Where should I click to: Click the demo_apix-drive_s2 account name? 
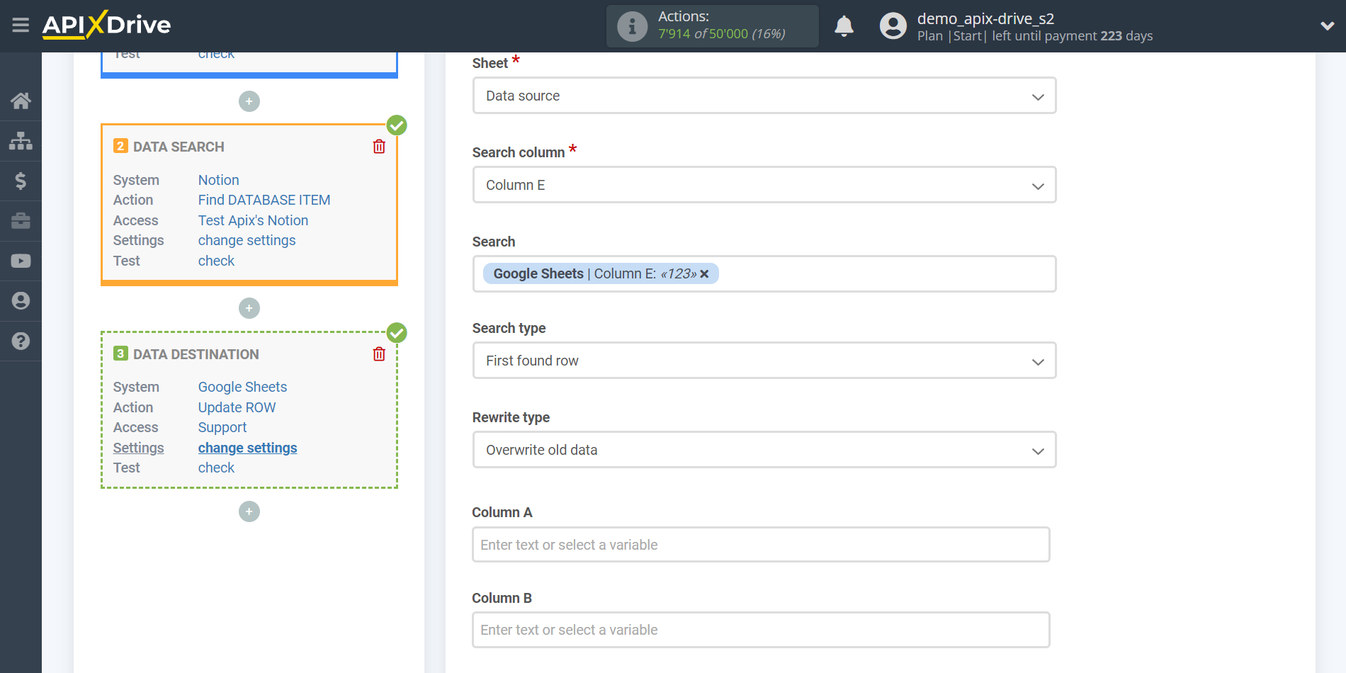point(985,18)
